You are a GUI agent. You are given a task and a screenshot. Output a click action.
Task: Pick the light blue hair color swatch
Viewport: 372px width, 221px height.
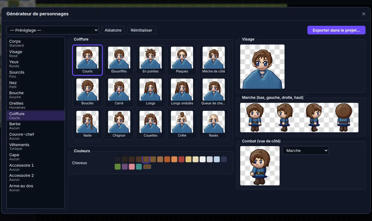(217, 159)
